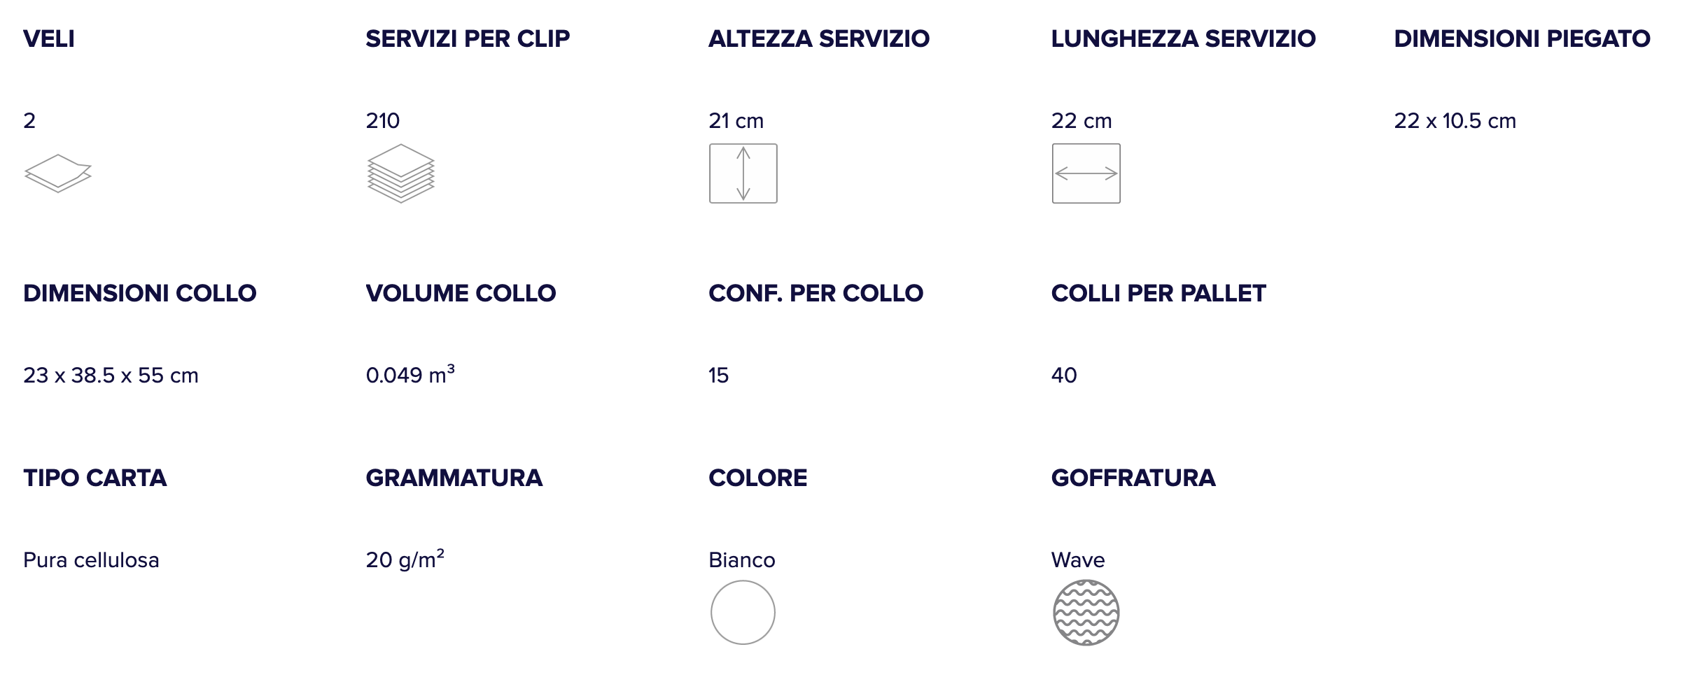Click the 20 g/m² grammatura value
Screen dimensions: 1701x677
click(405, 560)
